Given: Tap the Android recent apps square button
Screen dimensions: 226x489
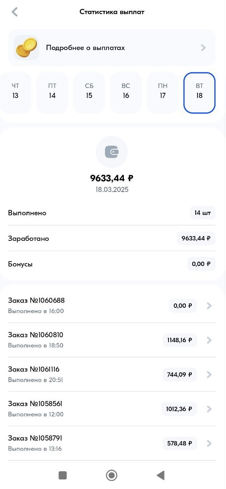Looking at the screenshot, I should [62, 475].
